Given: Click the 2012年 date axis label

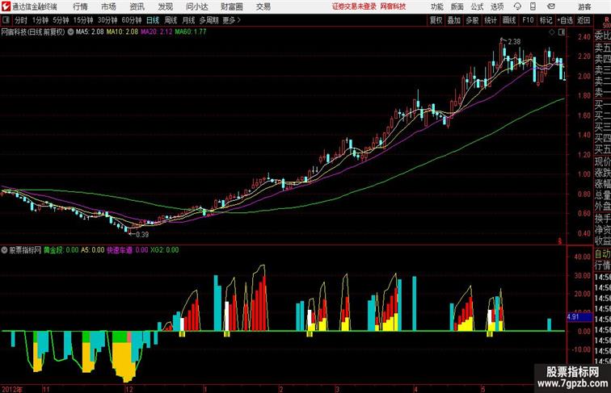Looking at the screenshot, I should pyautogui.click(x=12, y=389).
